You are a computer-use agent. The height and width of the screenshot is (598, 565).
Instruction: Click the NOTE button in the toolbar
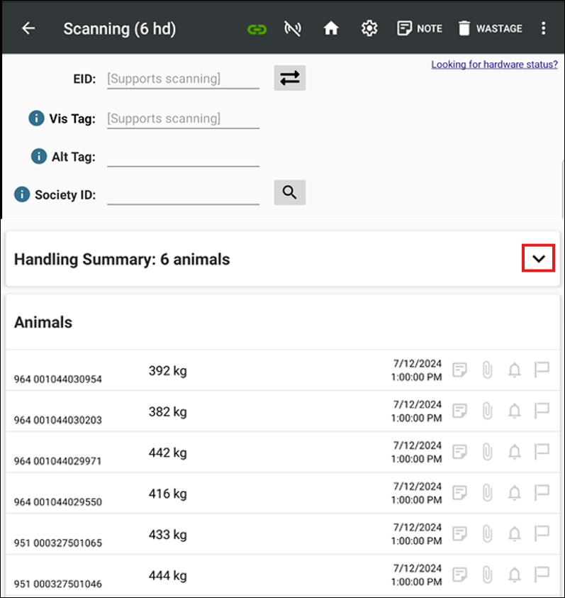(420, 28)
